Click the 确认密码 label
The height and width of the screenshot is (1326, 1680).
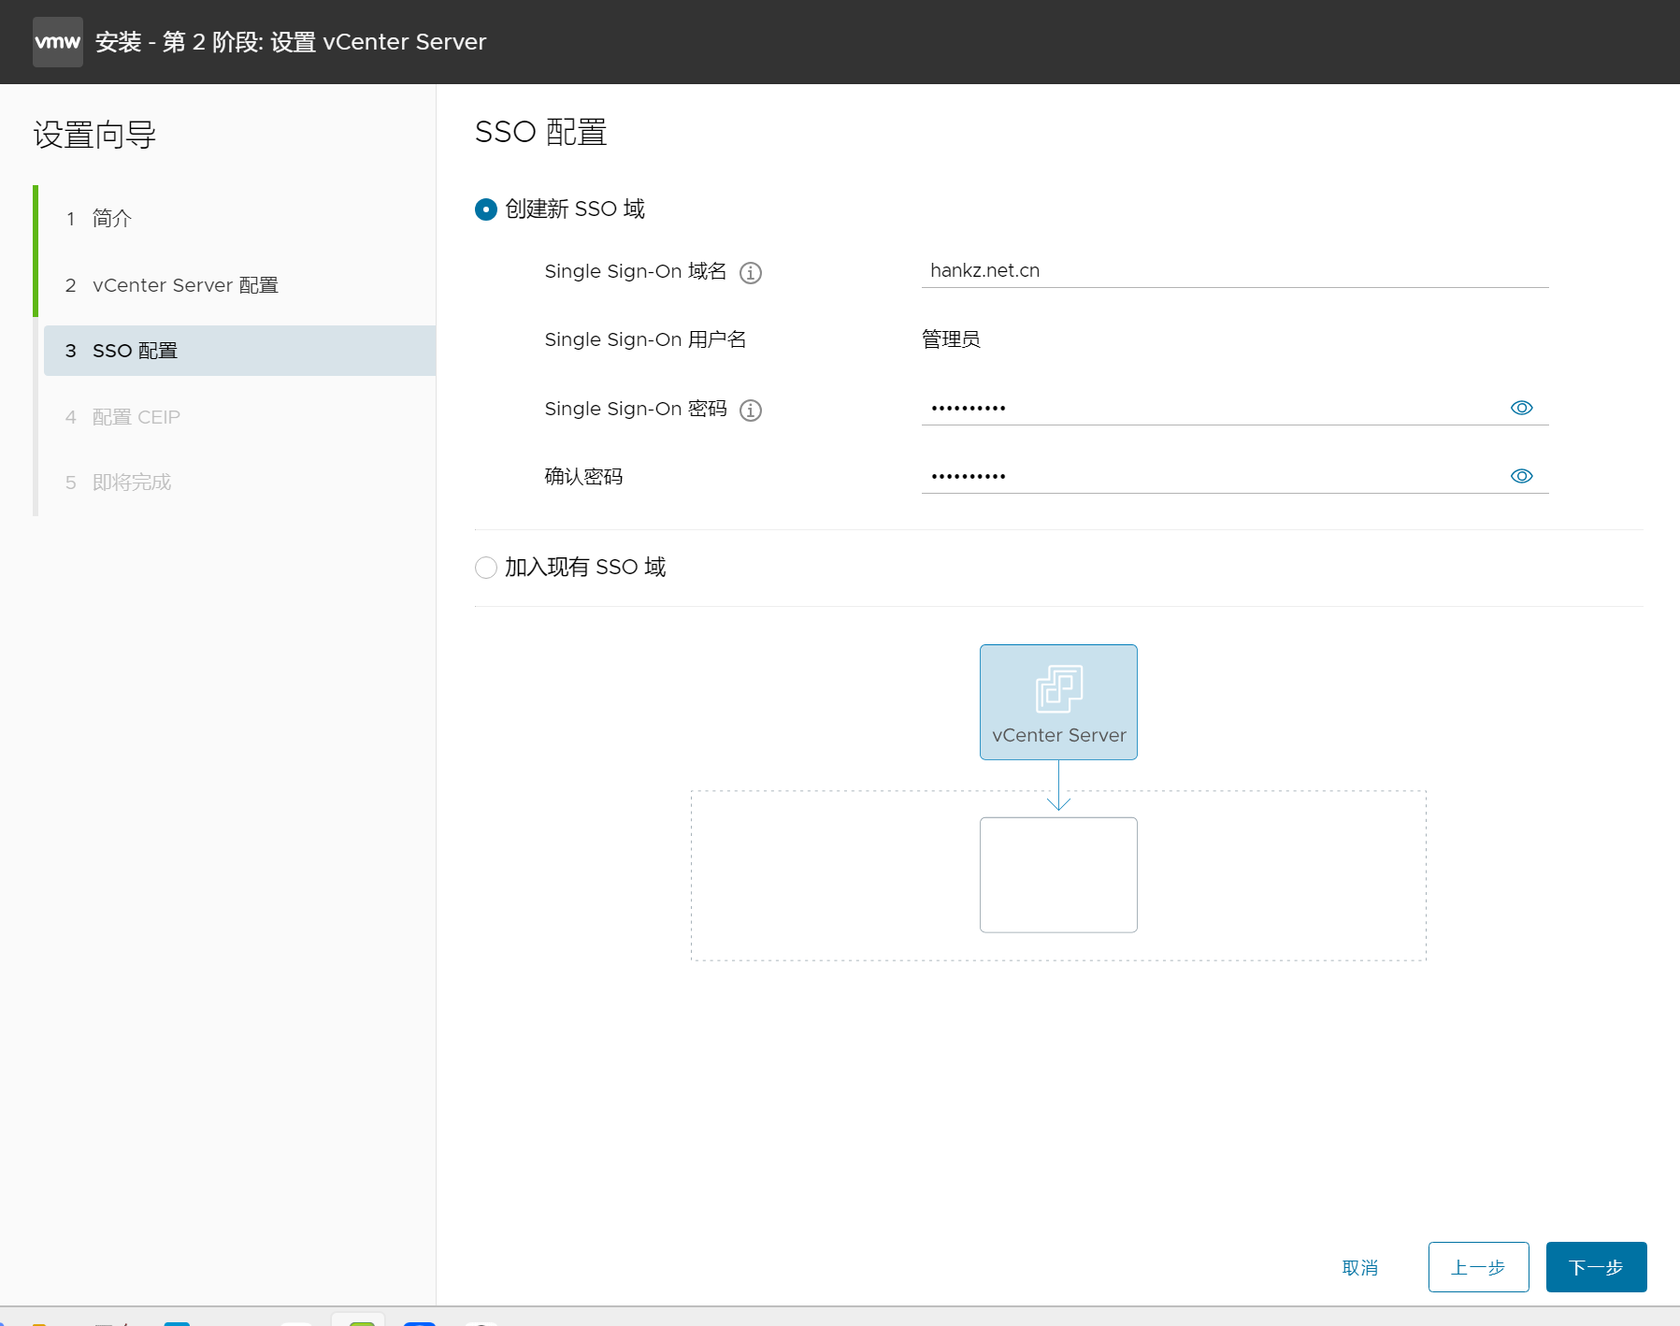(x=583, y=477)
